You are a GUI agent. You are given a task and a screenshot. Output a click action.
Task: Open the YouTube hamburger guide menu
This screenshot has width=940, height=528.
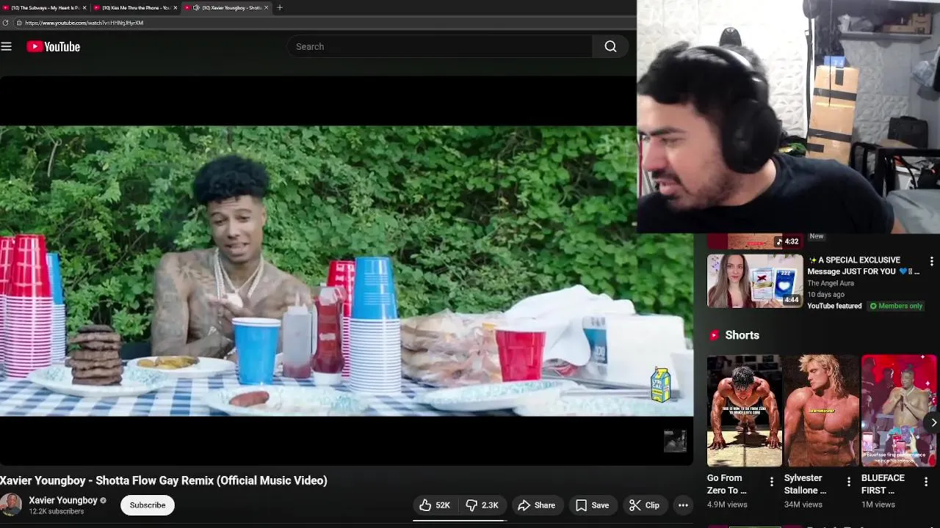click(x=7, y=46)
